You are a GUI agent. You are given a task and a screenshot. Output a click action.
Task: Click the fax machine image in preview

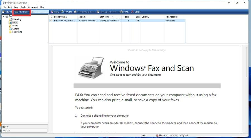click(91, 68)
